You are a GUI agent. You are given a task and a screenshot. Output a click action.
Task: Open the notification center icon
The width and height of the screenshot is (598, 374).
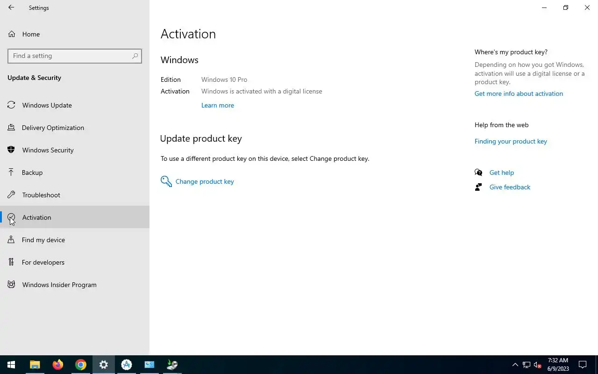583,365
